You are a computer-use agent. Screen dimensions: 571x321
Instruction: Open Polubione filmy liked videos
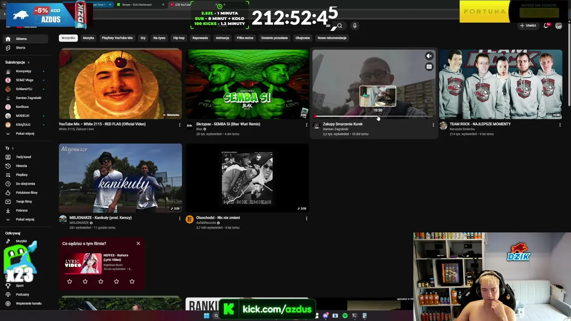[25, 193]
